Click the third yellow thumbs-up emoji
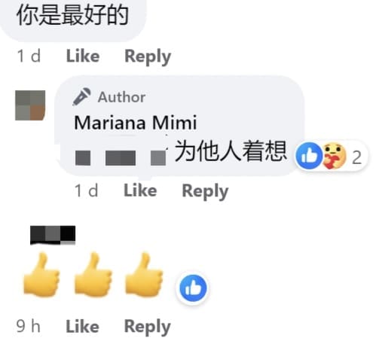Image resolution: width=379 pixels, height=344 pixels. pyautogui.click(x=144, y=275)
